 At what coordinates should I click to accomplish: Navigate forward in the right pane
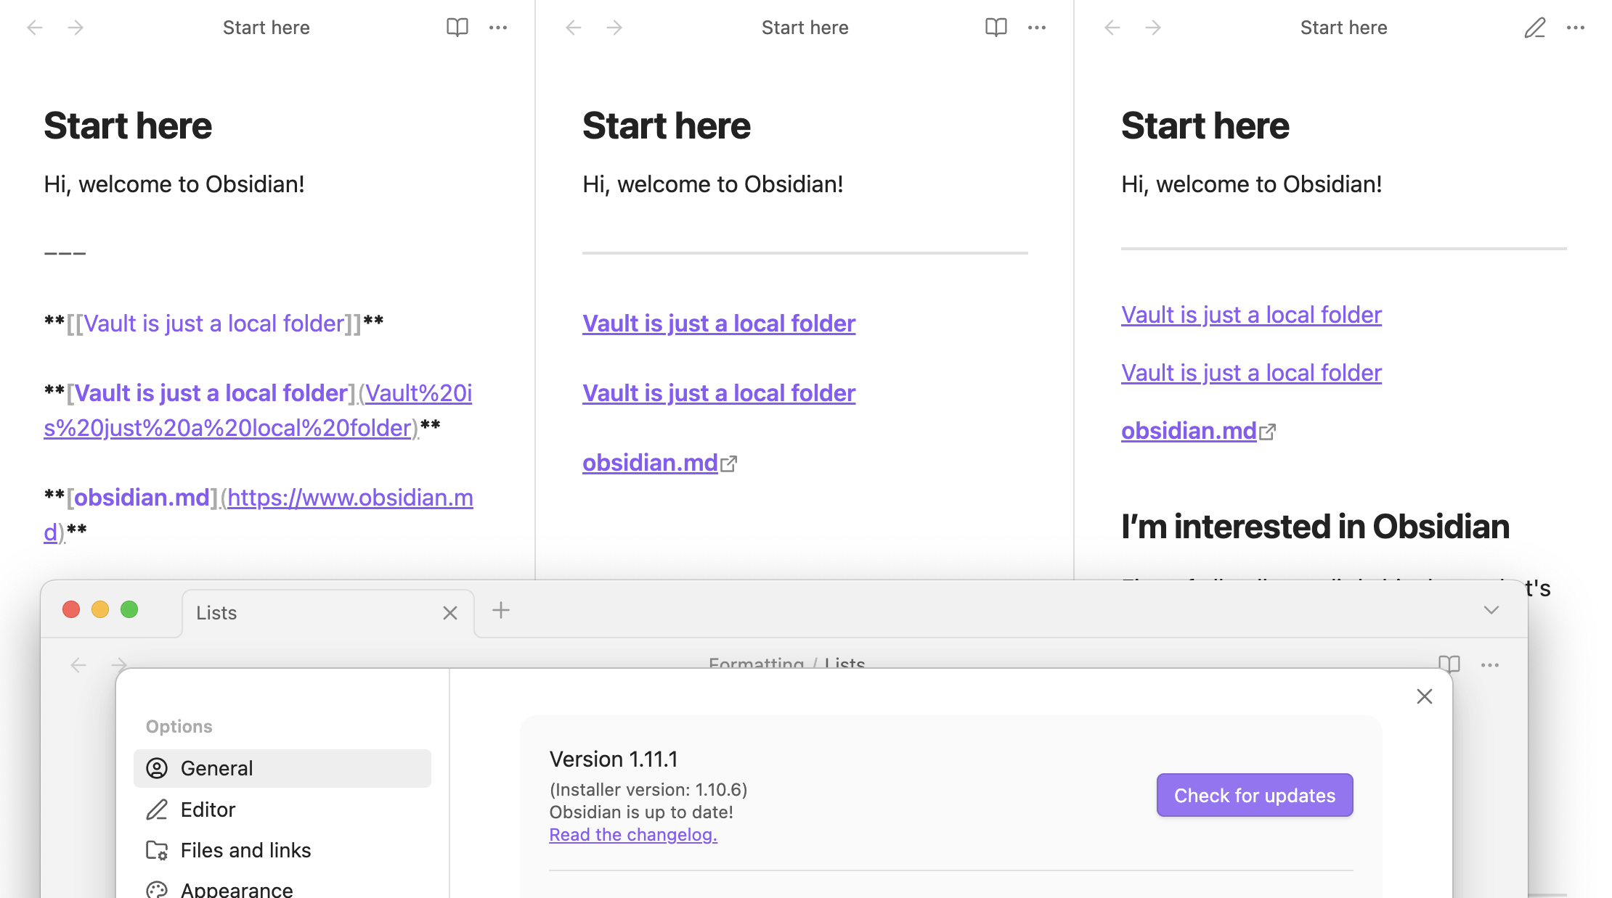coord(1153,28)
